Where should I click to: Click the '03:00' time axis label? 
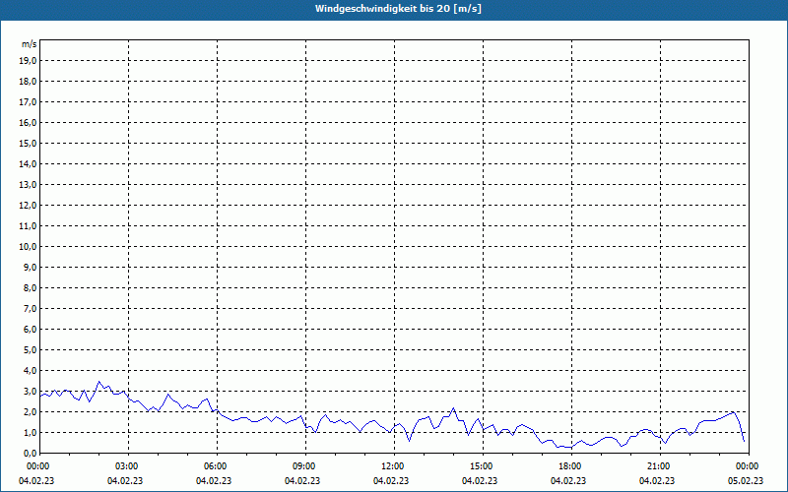click(128, 466)
